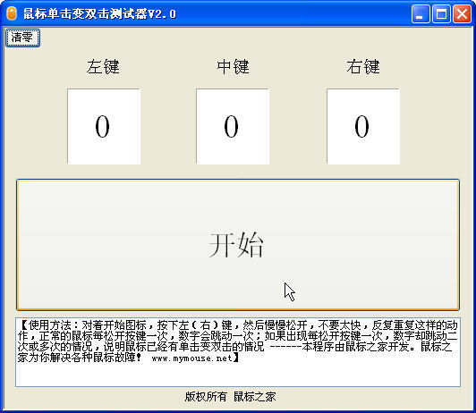Click the large 开始 start button

point(238,245)
